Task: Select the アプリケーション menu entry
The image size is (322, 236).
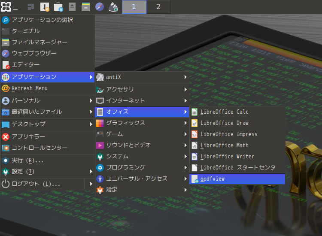Action: click(47, 77)
